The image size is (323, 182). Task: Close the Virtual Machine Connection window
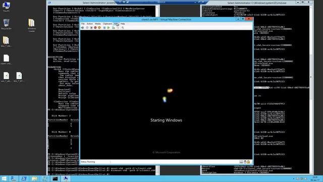tap(249, 19)
